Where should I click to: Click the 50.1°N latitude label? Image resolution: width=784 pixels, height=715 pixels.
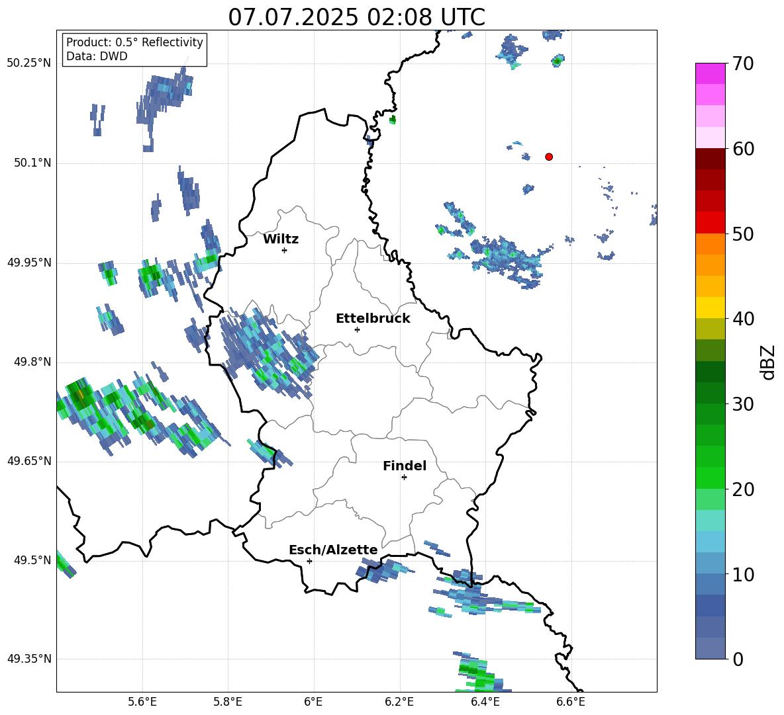(x=32, y=163)
